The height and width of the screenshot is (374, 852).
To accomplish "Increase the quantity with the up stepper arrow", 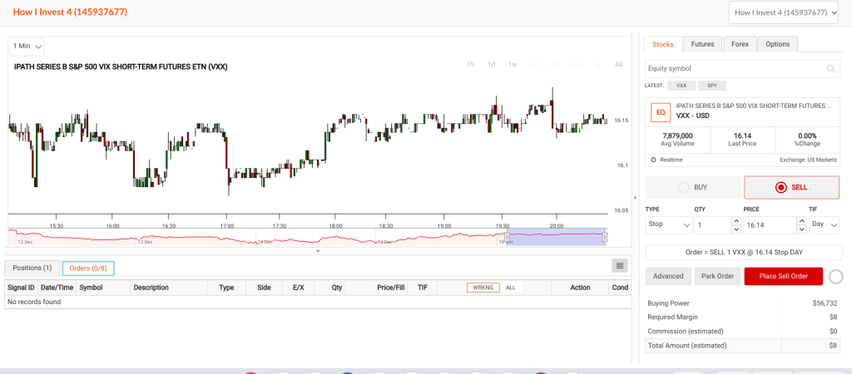I will pos(736,221).
